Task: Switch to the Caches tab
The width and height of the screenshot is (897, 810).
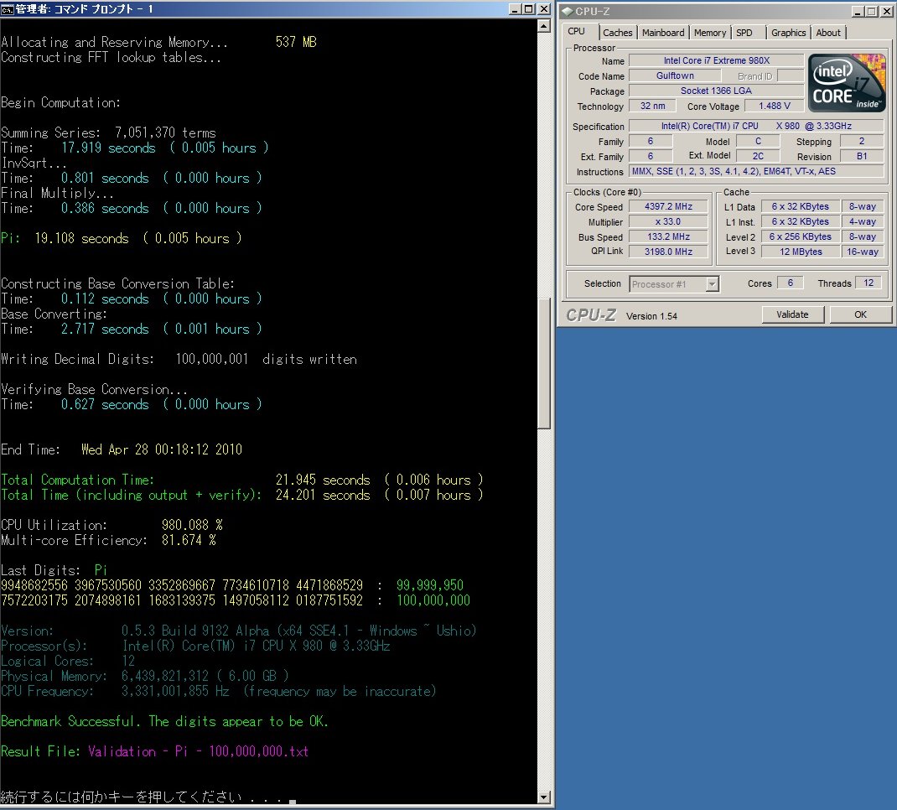Action: [x=618, y=33]
